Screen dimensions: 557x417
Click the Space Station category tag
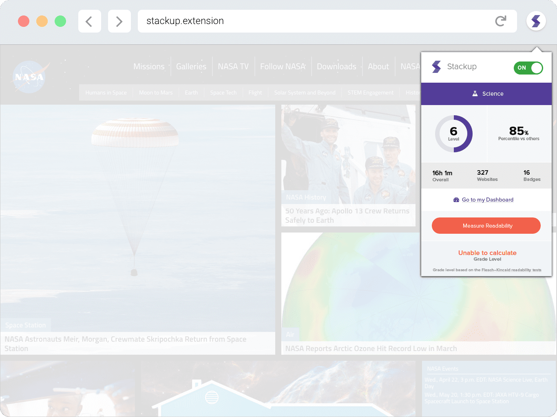(x=25, y=325)
